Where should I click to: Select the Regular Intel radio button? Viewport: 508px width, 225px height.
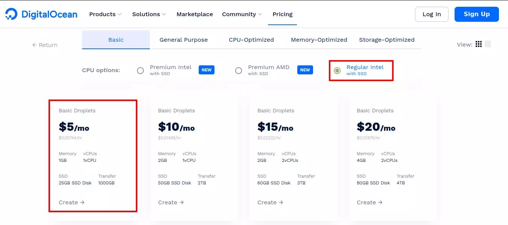(337, 71)
